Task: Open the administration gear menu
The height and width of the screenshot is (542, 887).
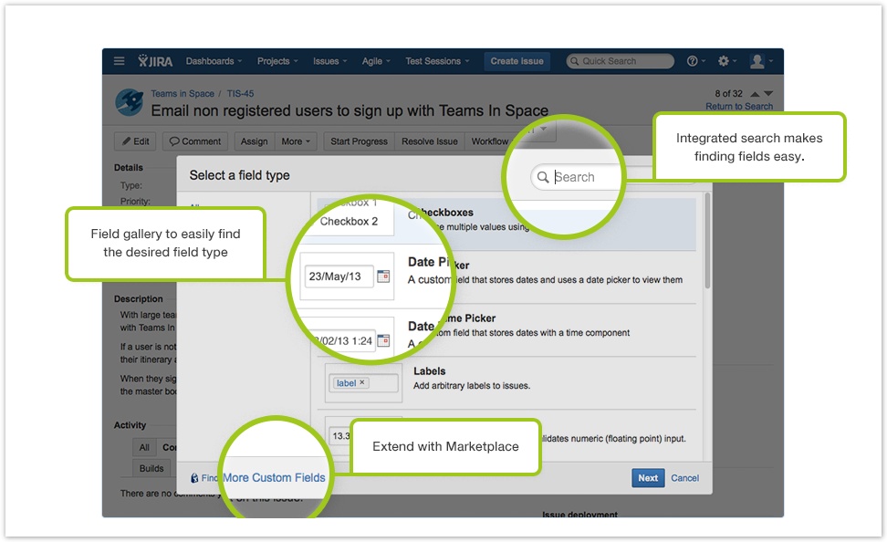Action: (727, 60)
